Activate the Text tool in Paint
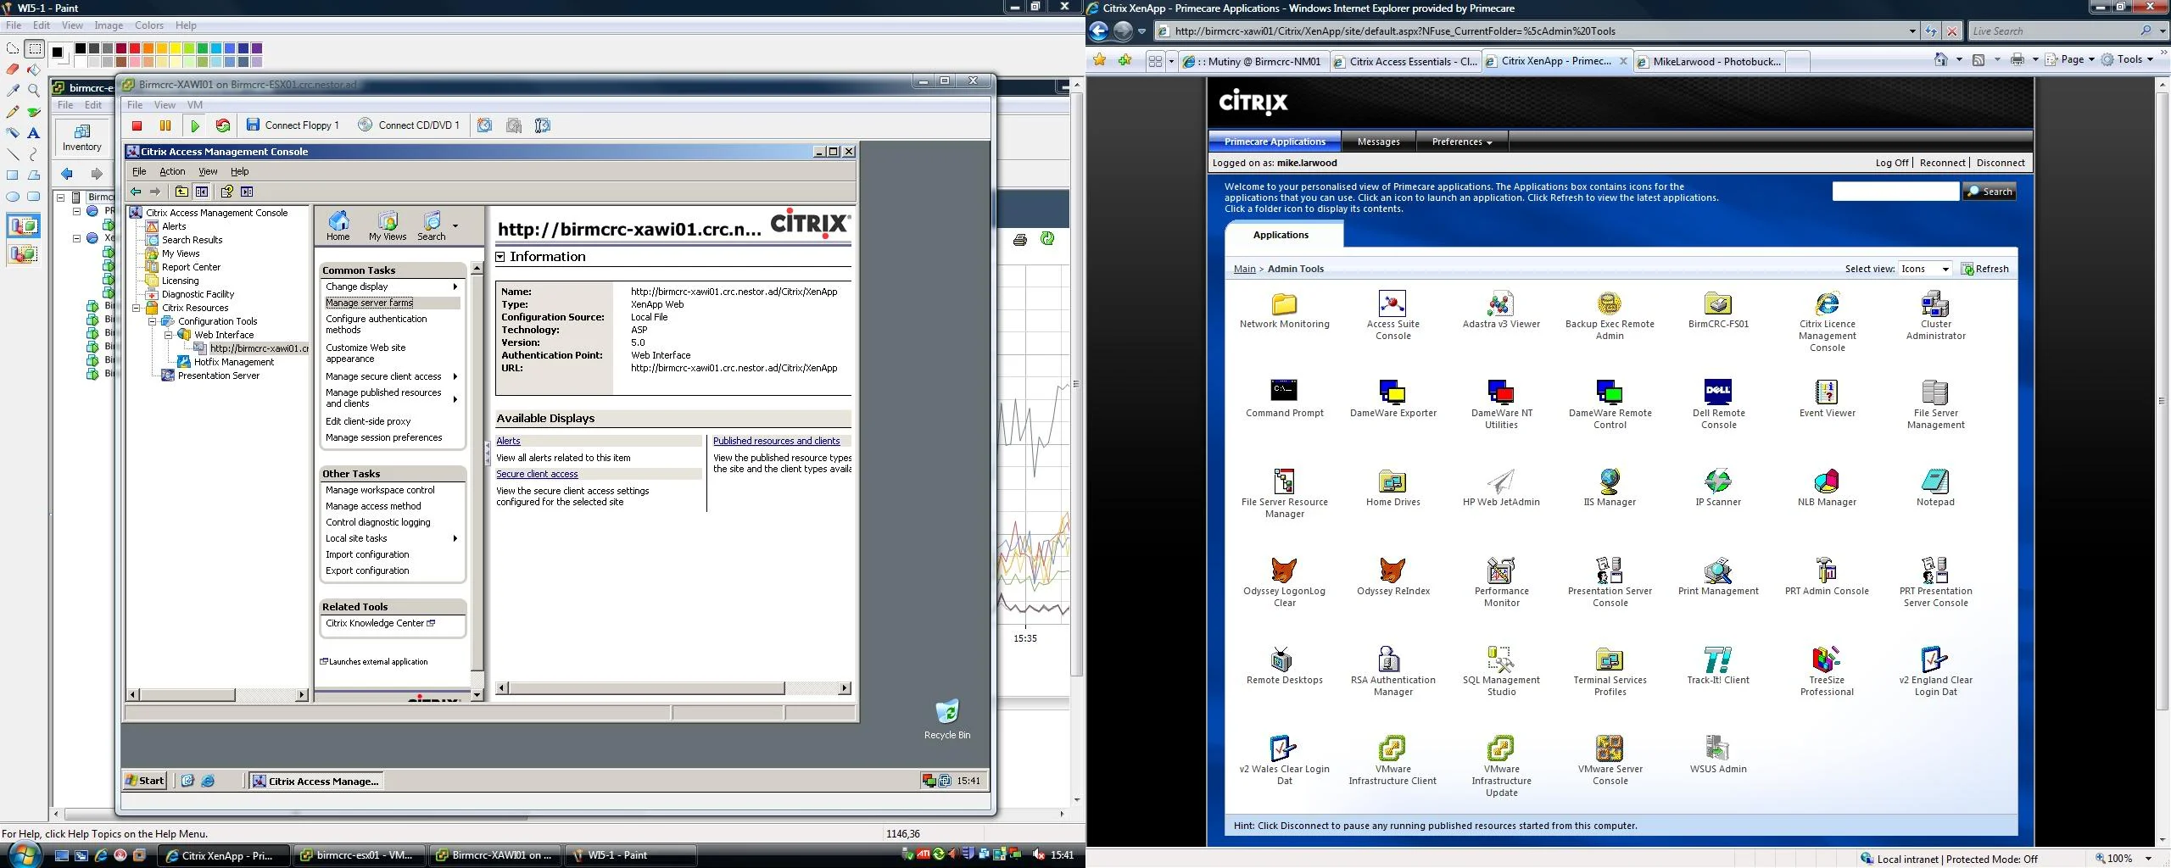2171x868 pixels. 34,132
